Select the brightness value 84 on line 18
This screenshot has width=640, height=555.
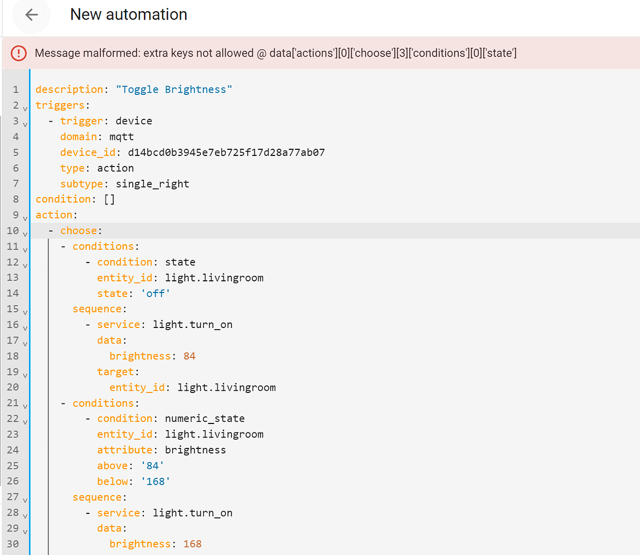tap(189, 356)
